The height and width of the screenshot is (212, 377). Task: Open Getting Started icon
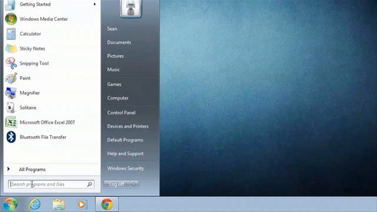pos(11,5)
